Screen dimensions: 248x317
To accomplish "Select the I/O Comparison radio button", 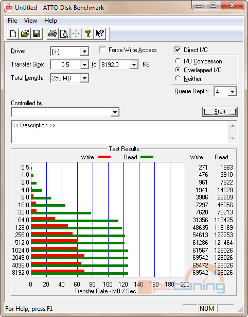I will (x=178, y=61).
